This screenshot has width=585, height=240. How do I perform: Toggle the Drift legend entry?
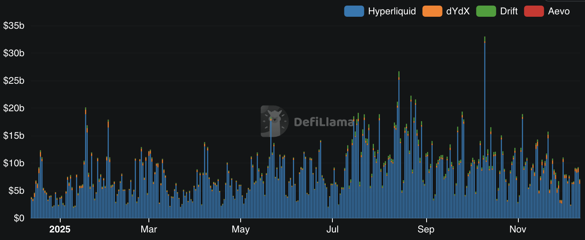[x=497, y=11]
